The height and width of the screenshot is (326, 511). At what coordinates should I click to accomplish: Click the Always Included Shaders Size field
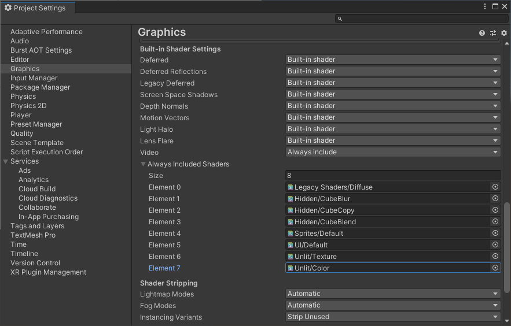click(393, 176)
